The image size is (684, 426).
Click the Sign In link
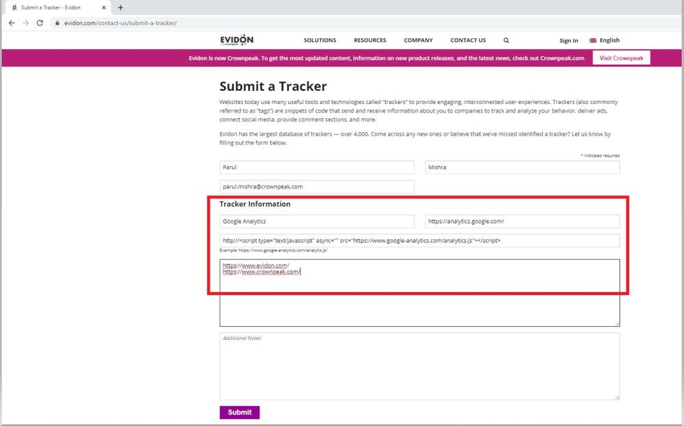click(x=569, y=40)
